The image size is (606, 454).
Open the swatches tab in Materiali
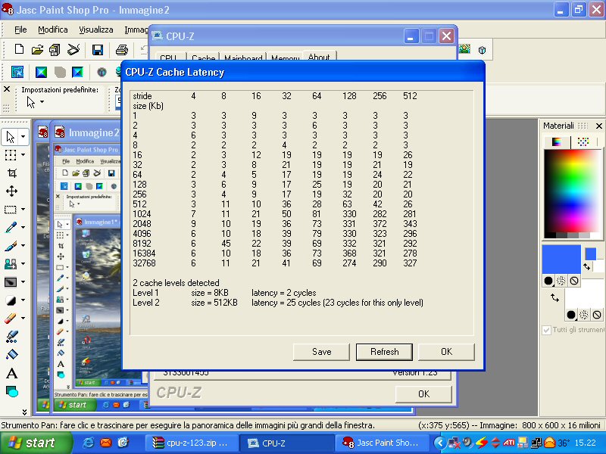(x=583, y=141)
